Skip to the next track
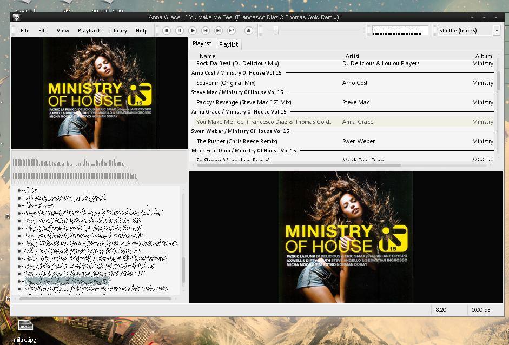Screen dimensions: 509x345 tap(219, 31)
